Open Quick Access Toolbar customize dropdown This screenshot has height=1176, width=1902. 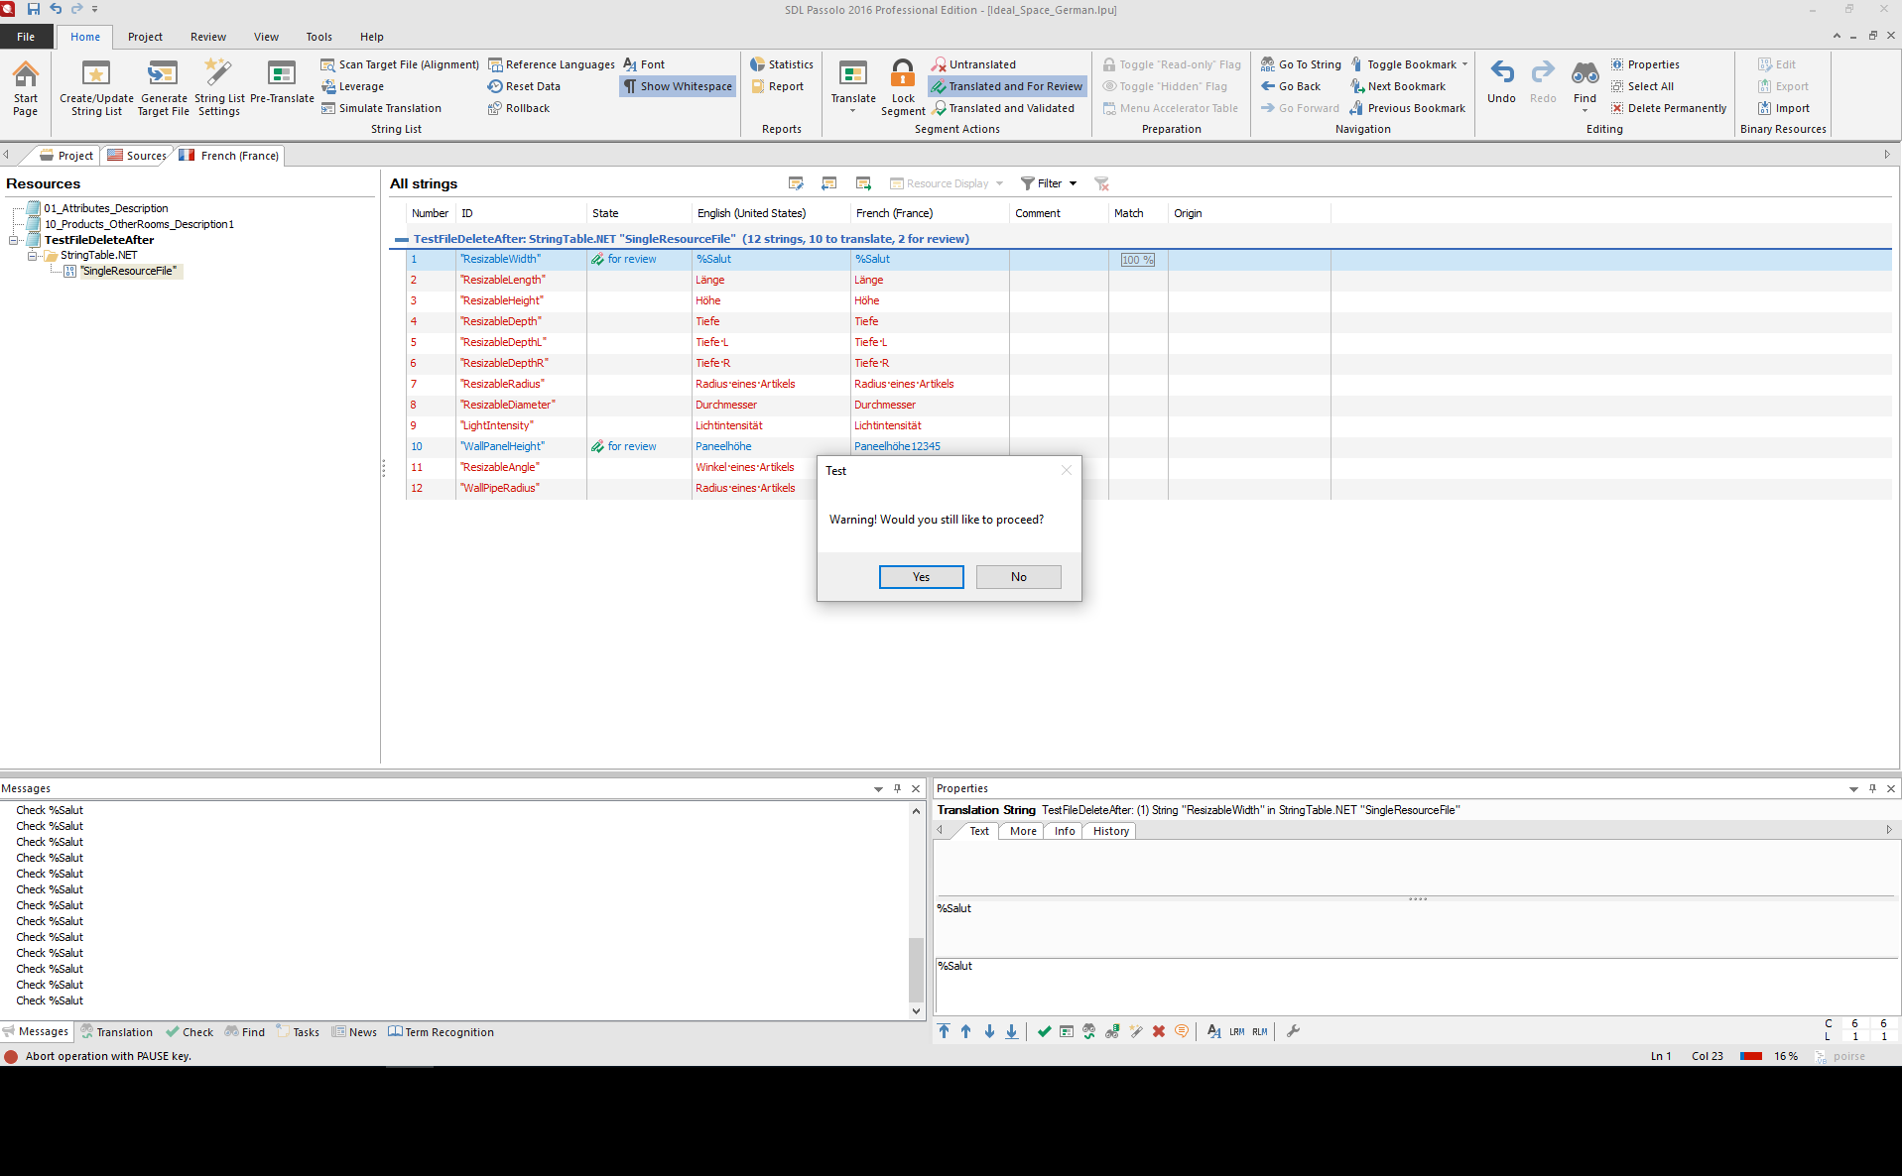click(x=94, y=9)
